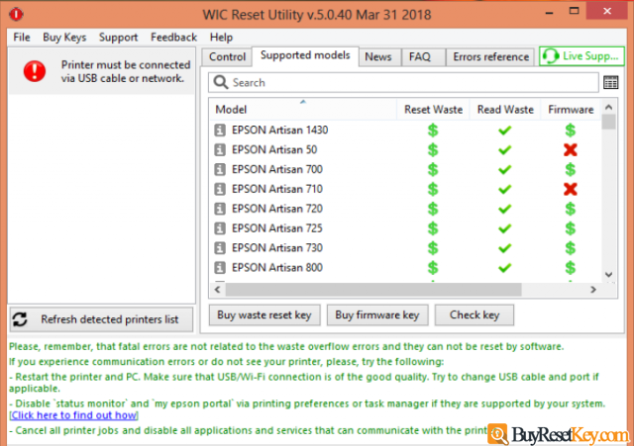
Task: Click Buy waste reset key button
Action: [264, 314]
